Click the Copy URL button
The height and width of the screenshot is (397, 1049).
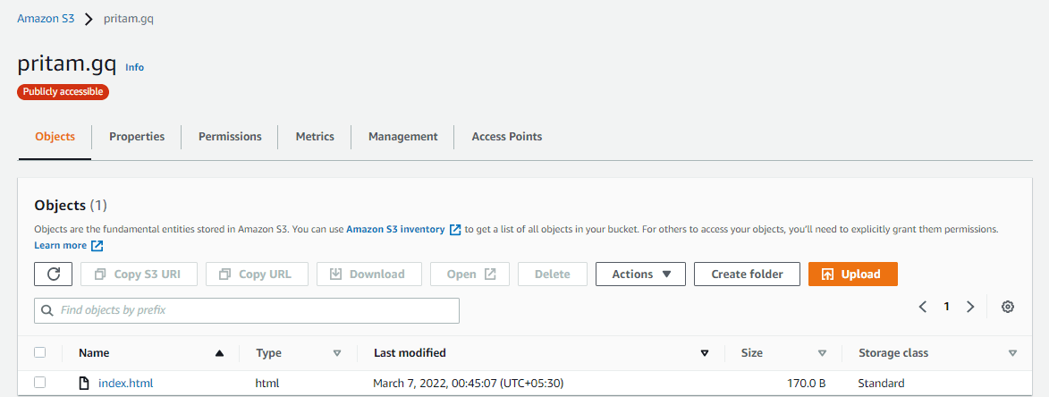258,274
